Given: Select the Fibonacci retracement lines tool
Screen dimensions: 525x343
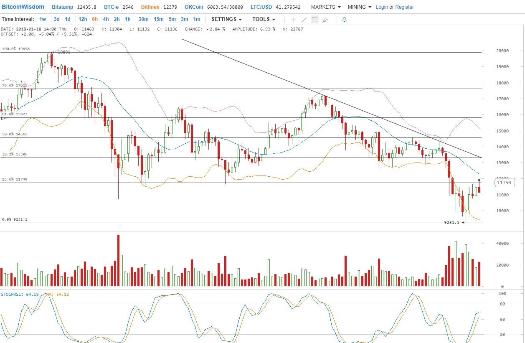Looking at the screenshot, I should pyautogui.click(x=314, y=20).
